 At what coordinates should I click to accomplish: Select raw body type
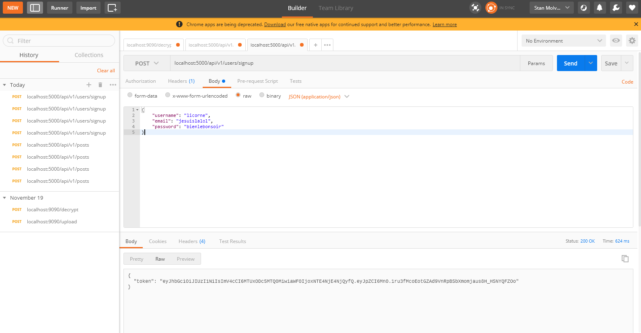[x=238, y=95]
